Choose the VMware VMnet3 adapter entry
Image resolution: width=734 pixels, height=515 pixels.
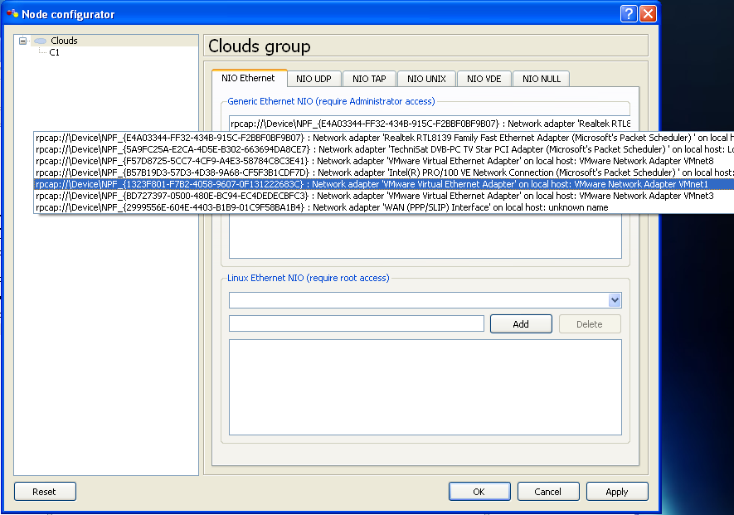click(384, 196)
